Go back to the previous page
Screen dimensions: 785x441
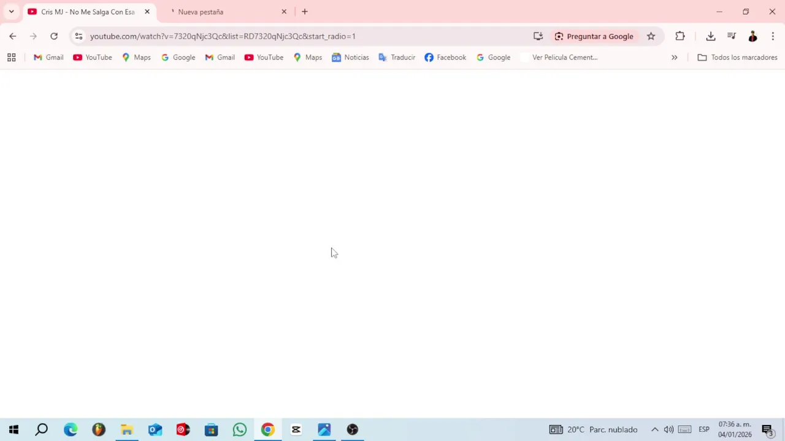point(13,36)
